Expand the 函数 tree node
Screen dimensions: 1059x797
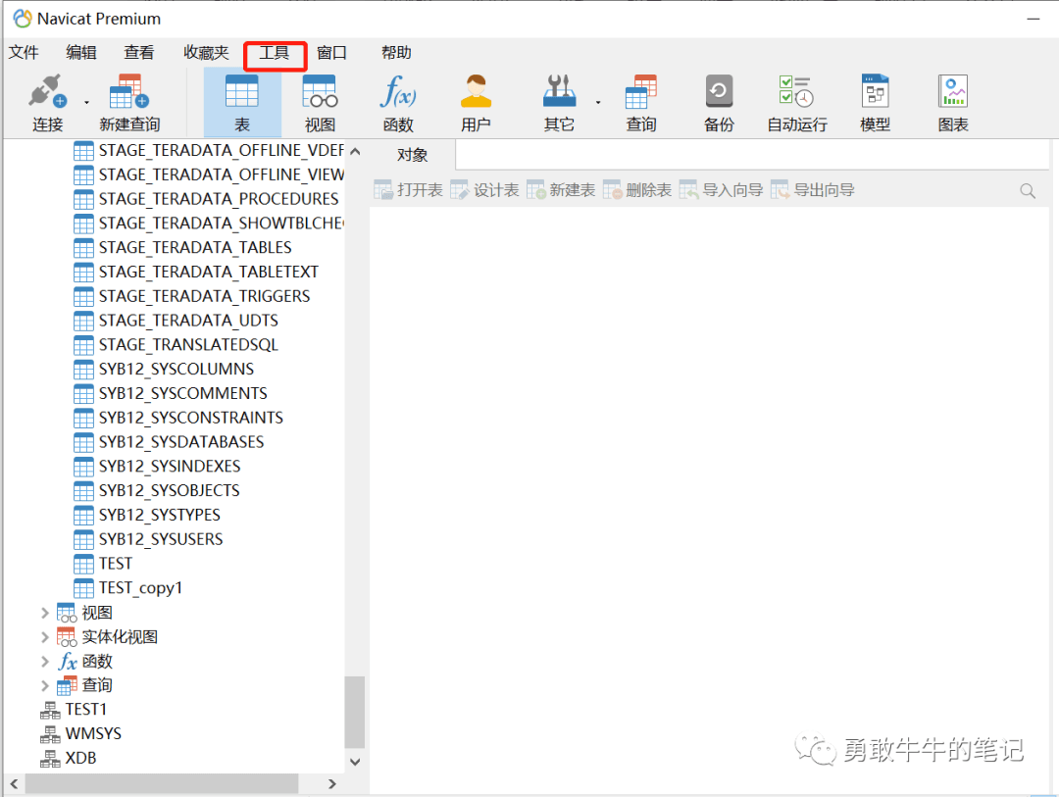44,662
